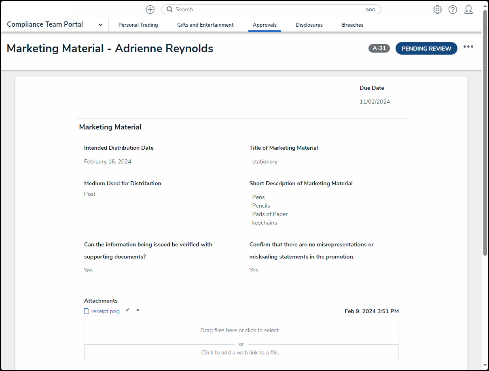Open the settings gear icon
Viewport: 489px width, 371px height.
coord(437,10)
